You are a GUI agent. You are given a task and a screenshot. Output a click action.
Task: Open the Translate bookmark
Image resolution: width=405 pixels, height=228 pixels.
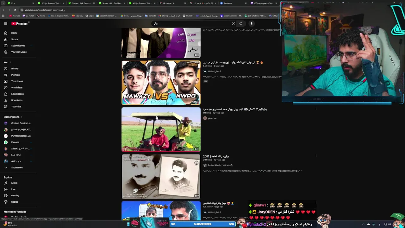coord(150,16)
